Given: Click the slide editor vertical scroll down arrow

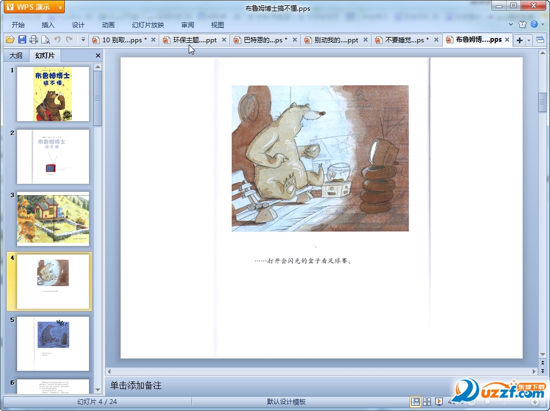Looking at the screenshot, I should pos(542,355).
